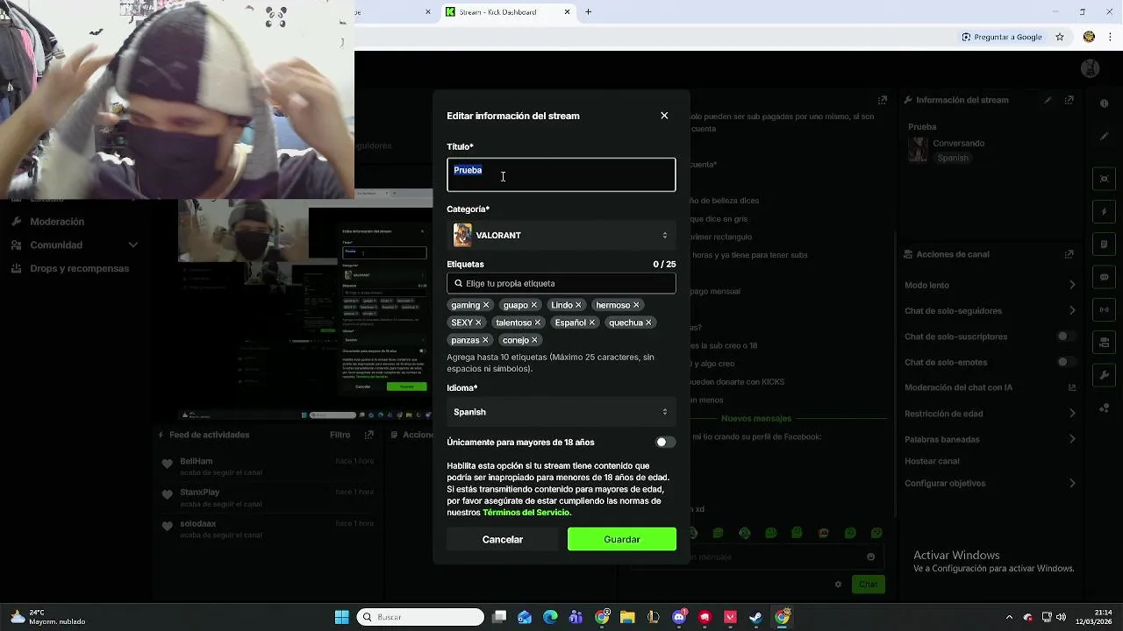The image size is (1123, 631).
Task: Remove the SEXY tag
Action: [x=478, y=323]
